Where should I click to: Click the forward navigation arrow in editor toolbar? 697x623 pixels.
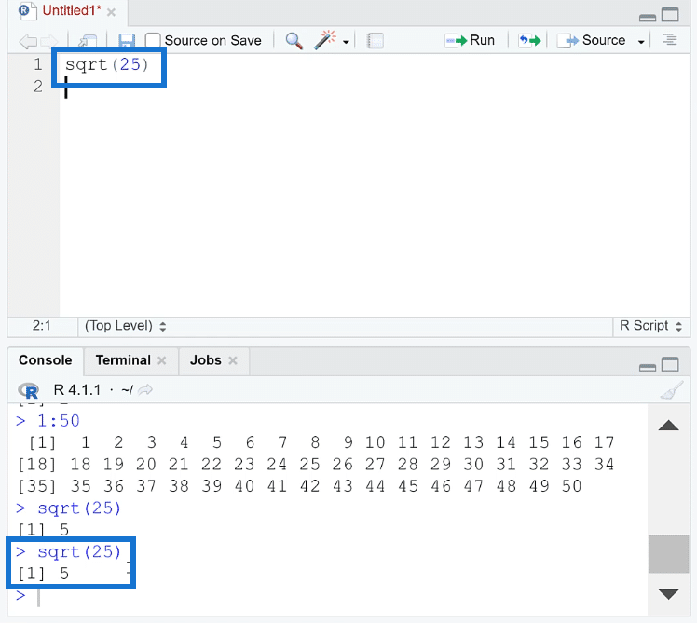point(48,41)
